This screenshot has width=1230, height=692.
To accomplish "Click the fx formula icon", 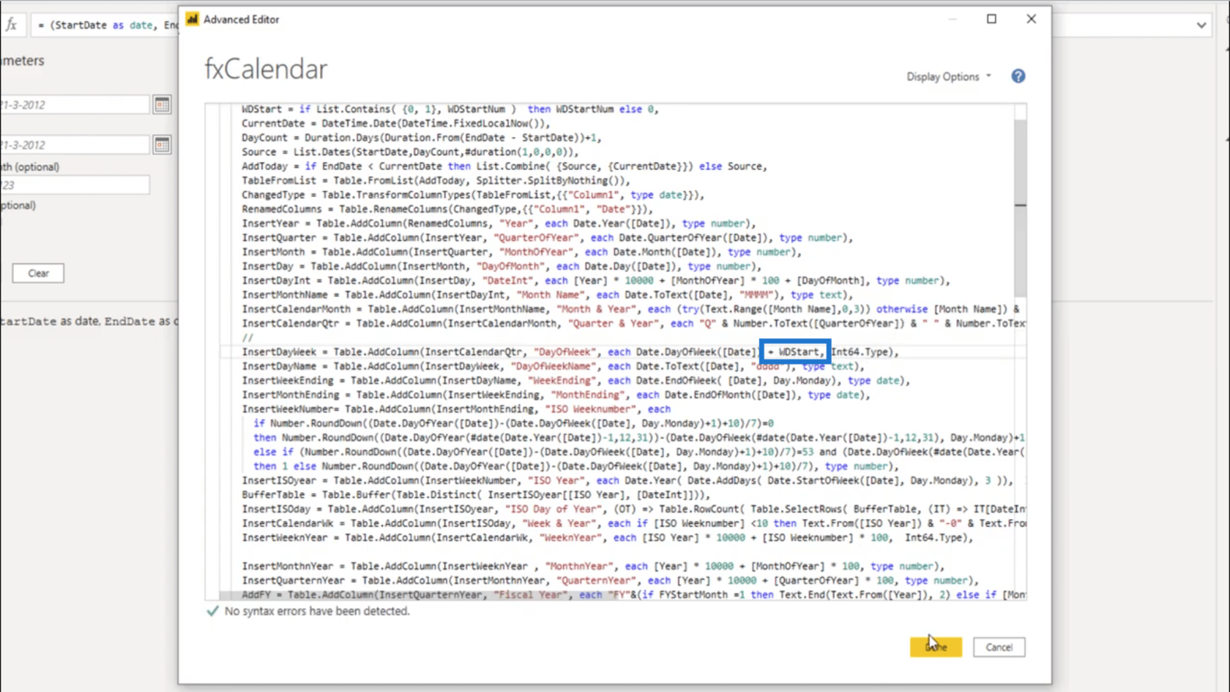I will coord(11,25).
